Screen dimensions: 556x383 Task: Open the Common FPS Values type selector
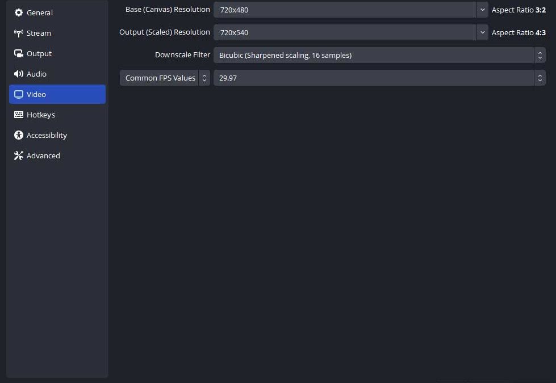165,78
